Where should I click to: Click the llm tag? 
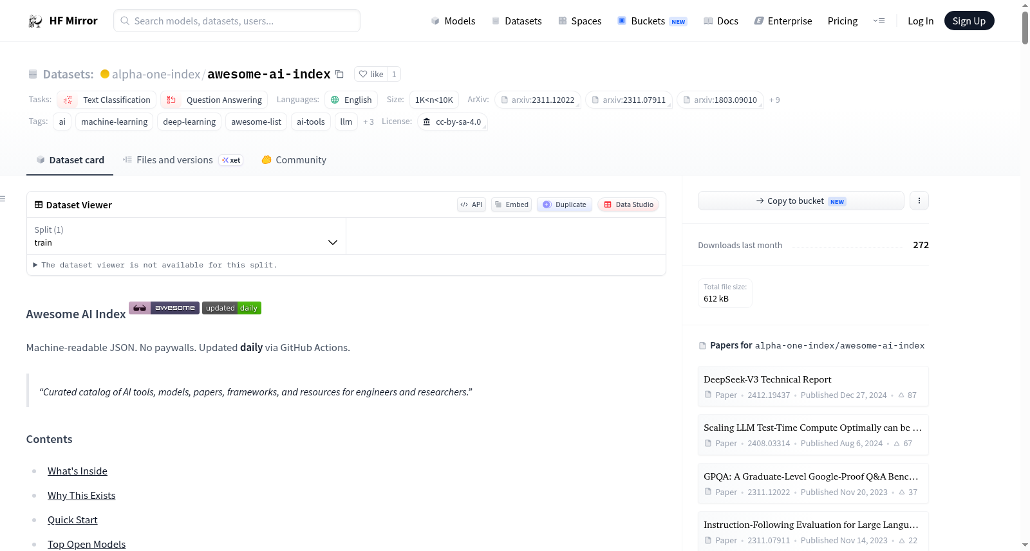pyautogui.click(x=346, y=122)
